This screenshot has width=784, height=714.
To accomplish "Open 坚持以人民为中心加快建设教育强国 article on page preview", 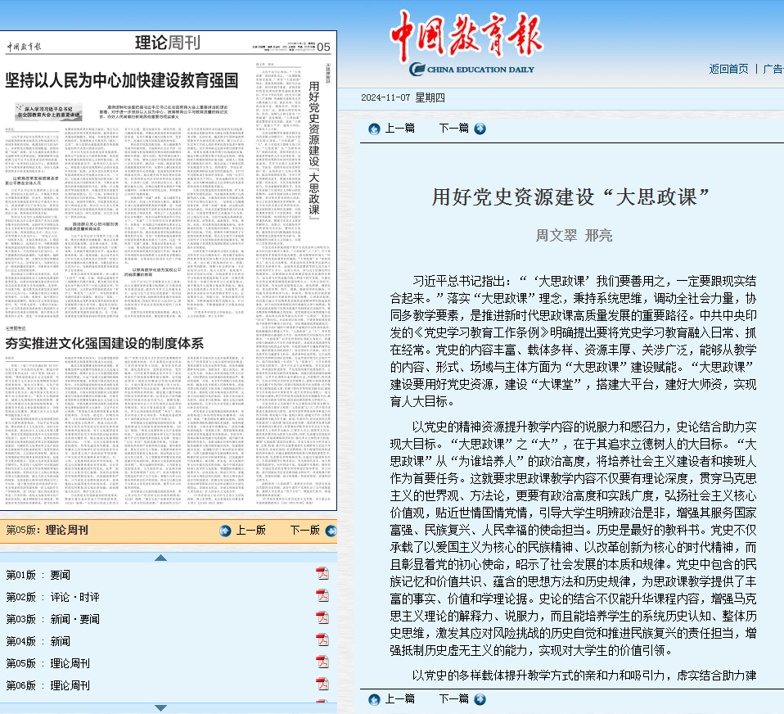I will click(122, 80).
